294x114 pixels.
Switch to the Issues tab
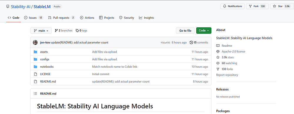pos(34,18)
